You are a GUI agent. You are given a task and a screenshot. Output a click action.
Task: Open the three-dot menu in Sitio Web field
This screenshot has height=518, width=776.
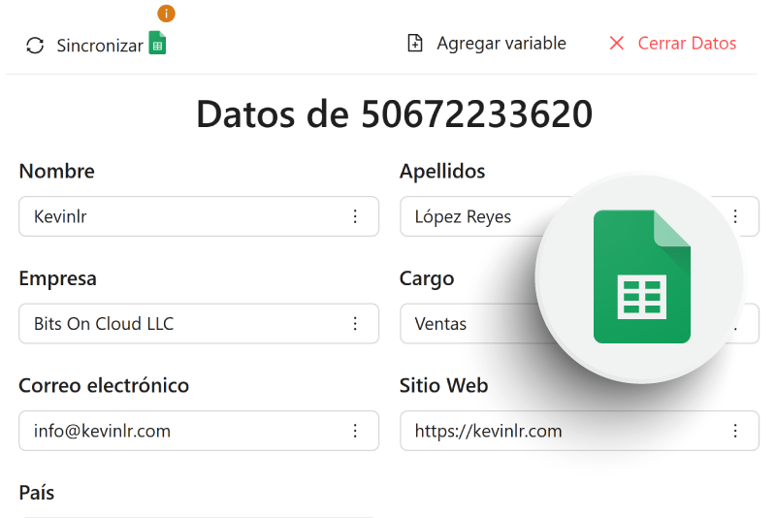tap(735, 431)
